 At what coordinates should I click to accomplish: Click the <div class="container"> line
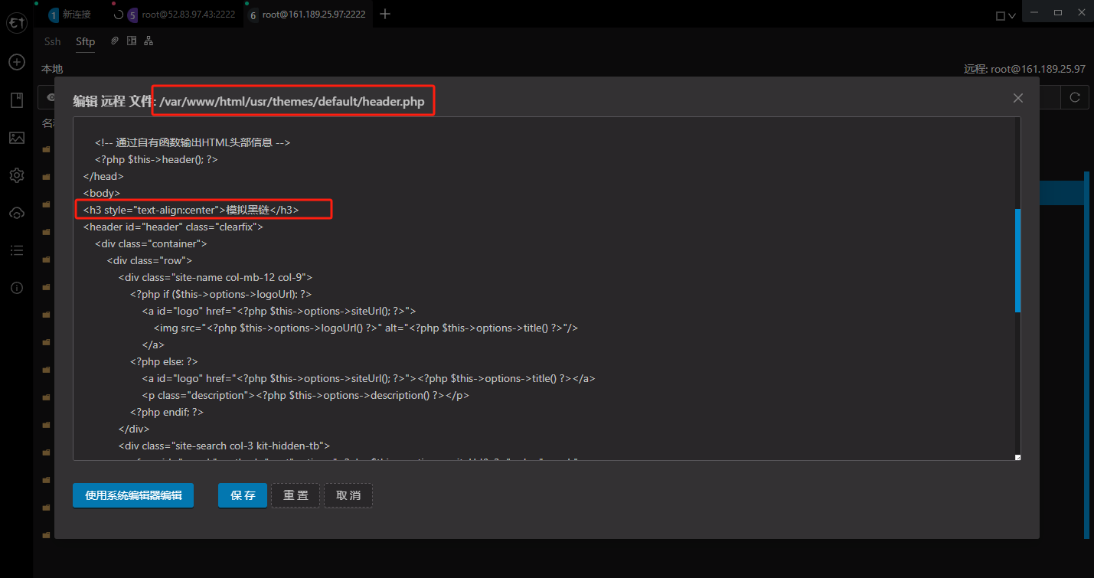[151, 243]
